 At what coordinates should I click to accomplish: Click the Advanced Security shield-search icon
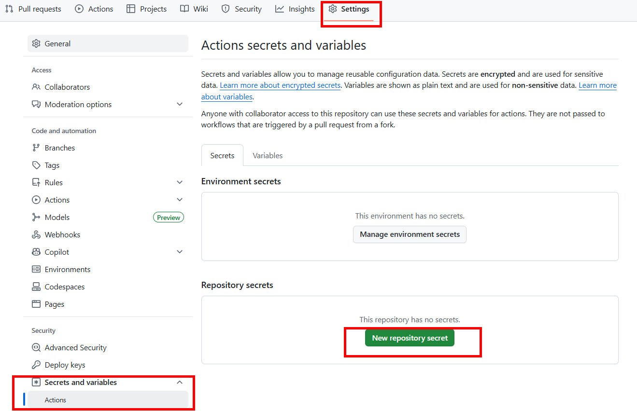pyautogui.click(x=36, y=347)
